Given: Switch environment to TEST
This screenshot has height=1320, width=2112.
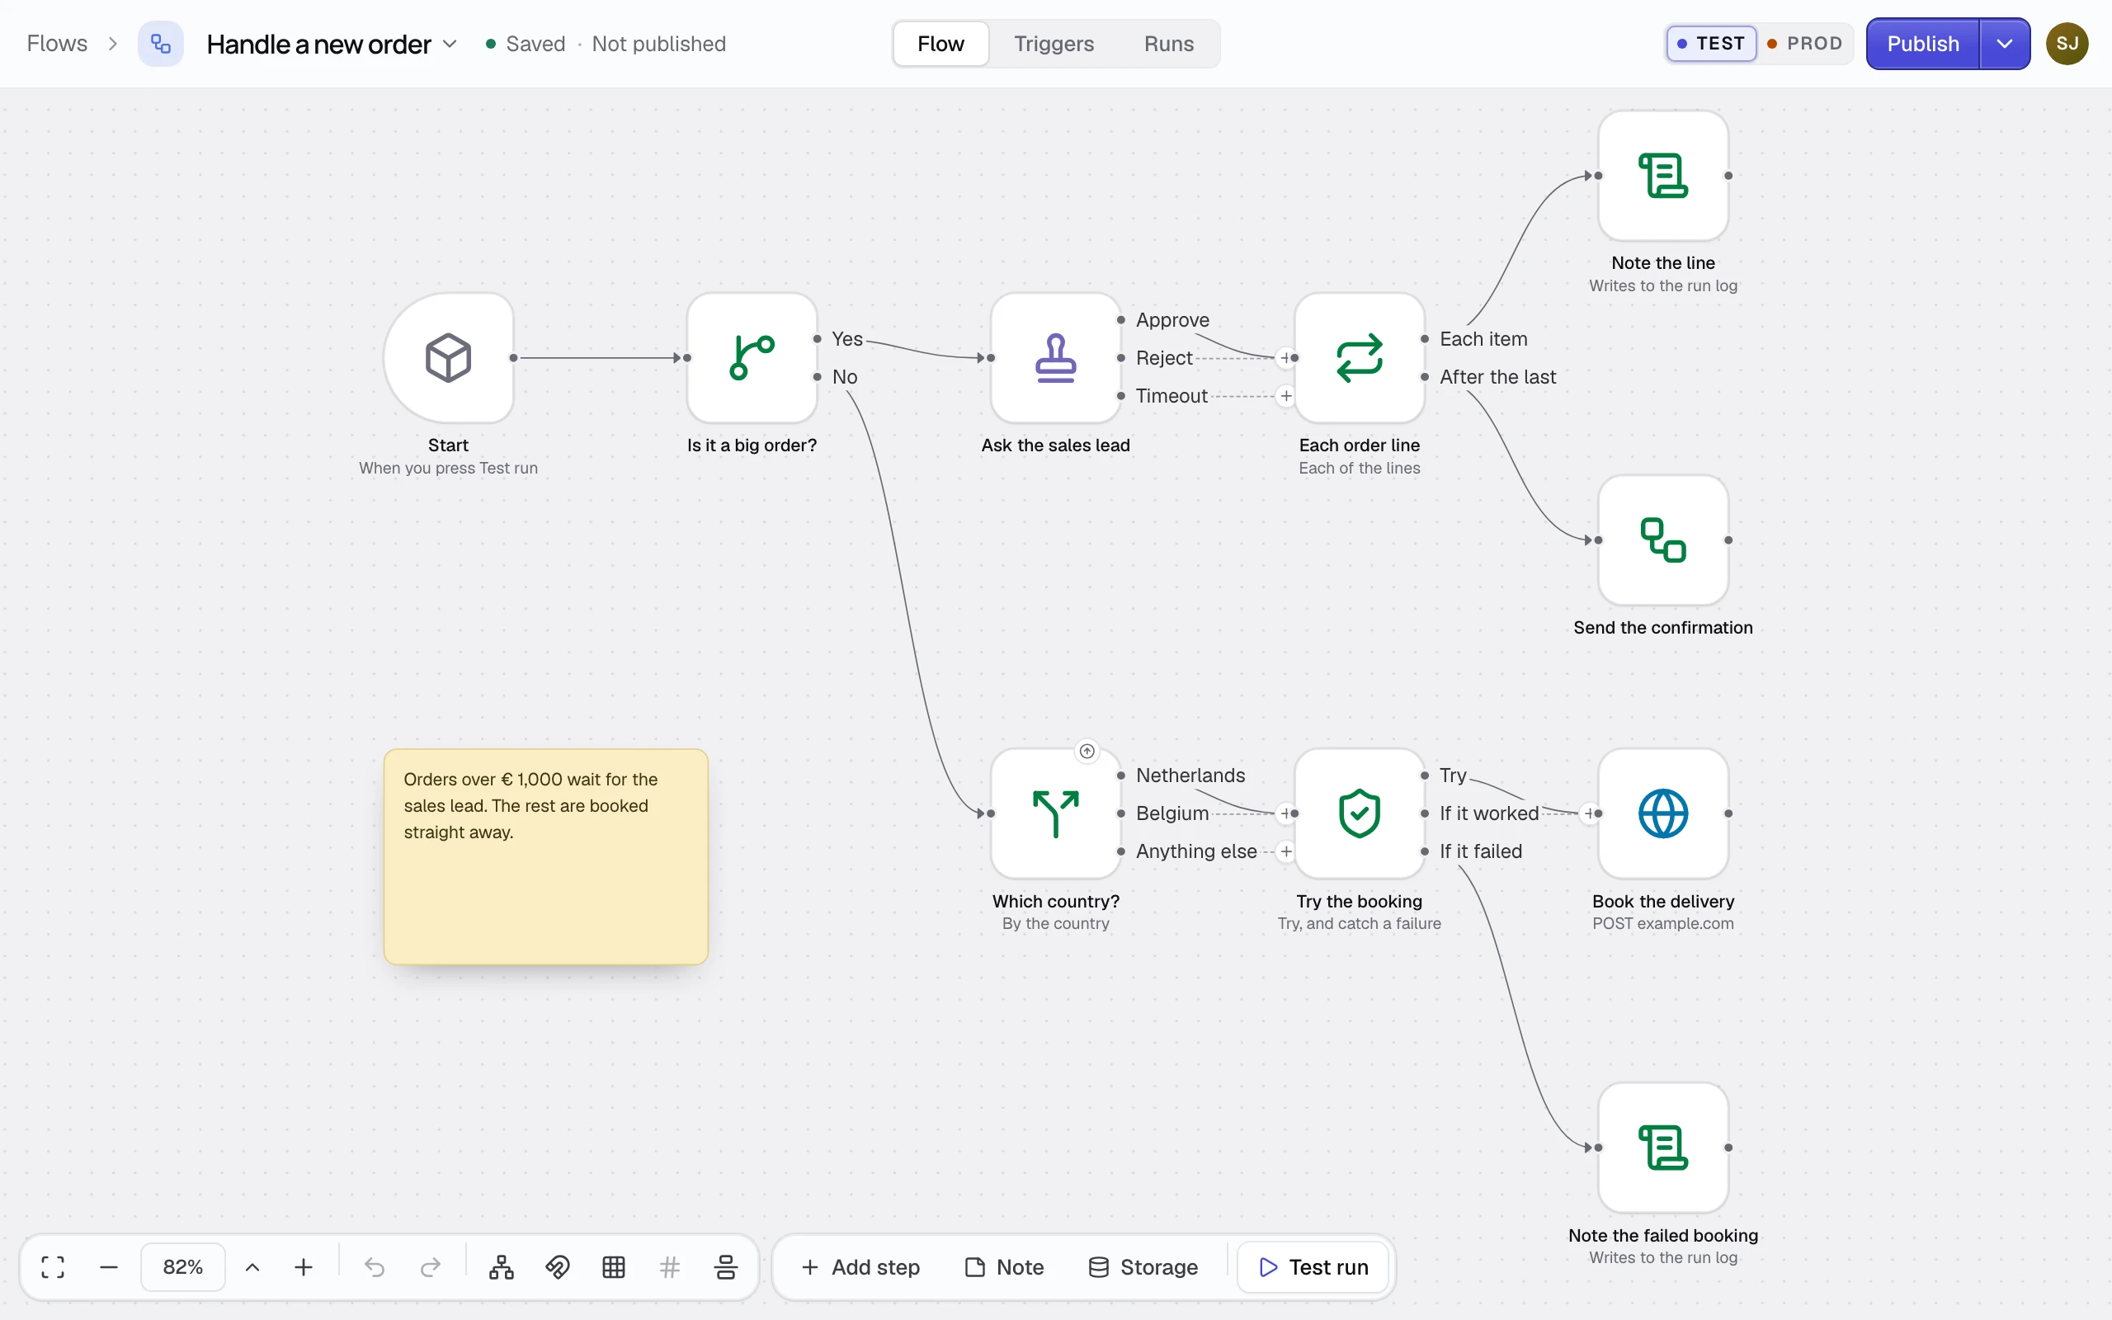Looking at the screenshot, I should click(1710, 44).
